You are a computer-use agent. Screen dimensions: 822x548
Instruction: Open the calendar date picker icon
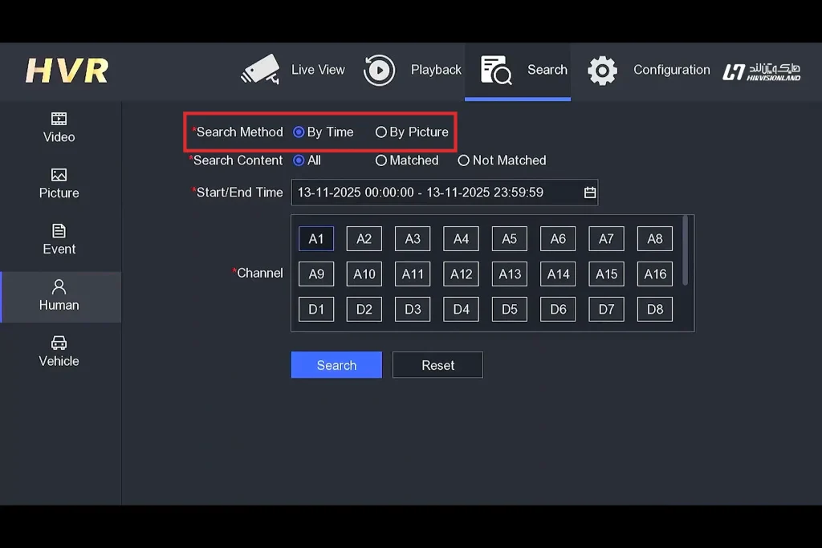[590, 193]
